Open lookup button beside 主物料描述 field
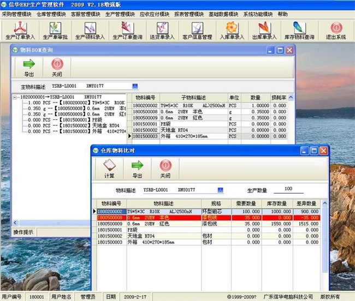This screenshot has height=301, width=355. [x=135, y=86]
